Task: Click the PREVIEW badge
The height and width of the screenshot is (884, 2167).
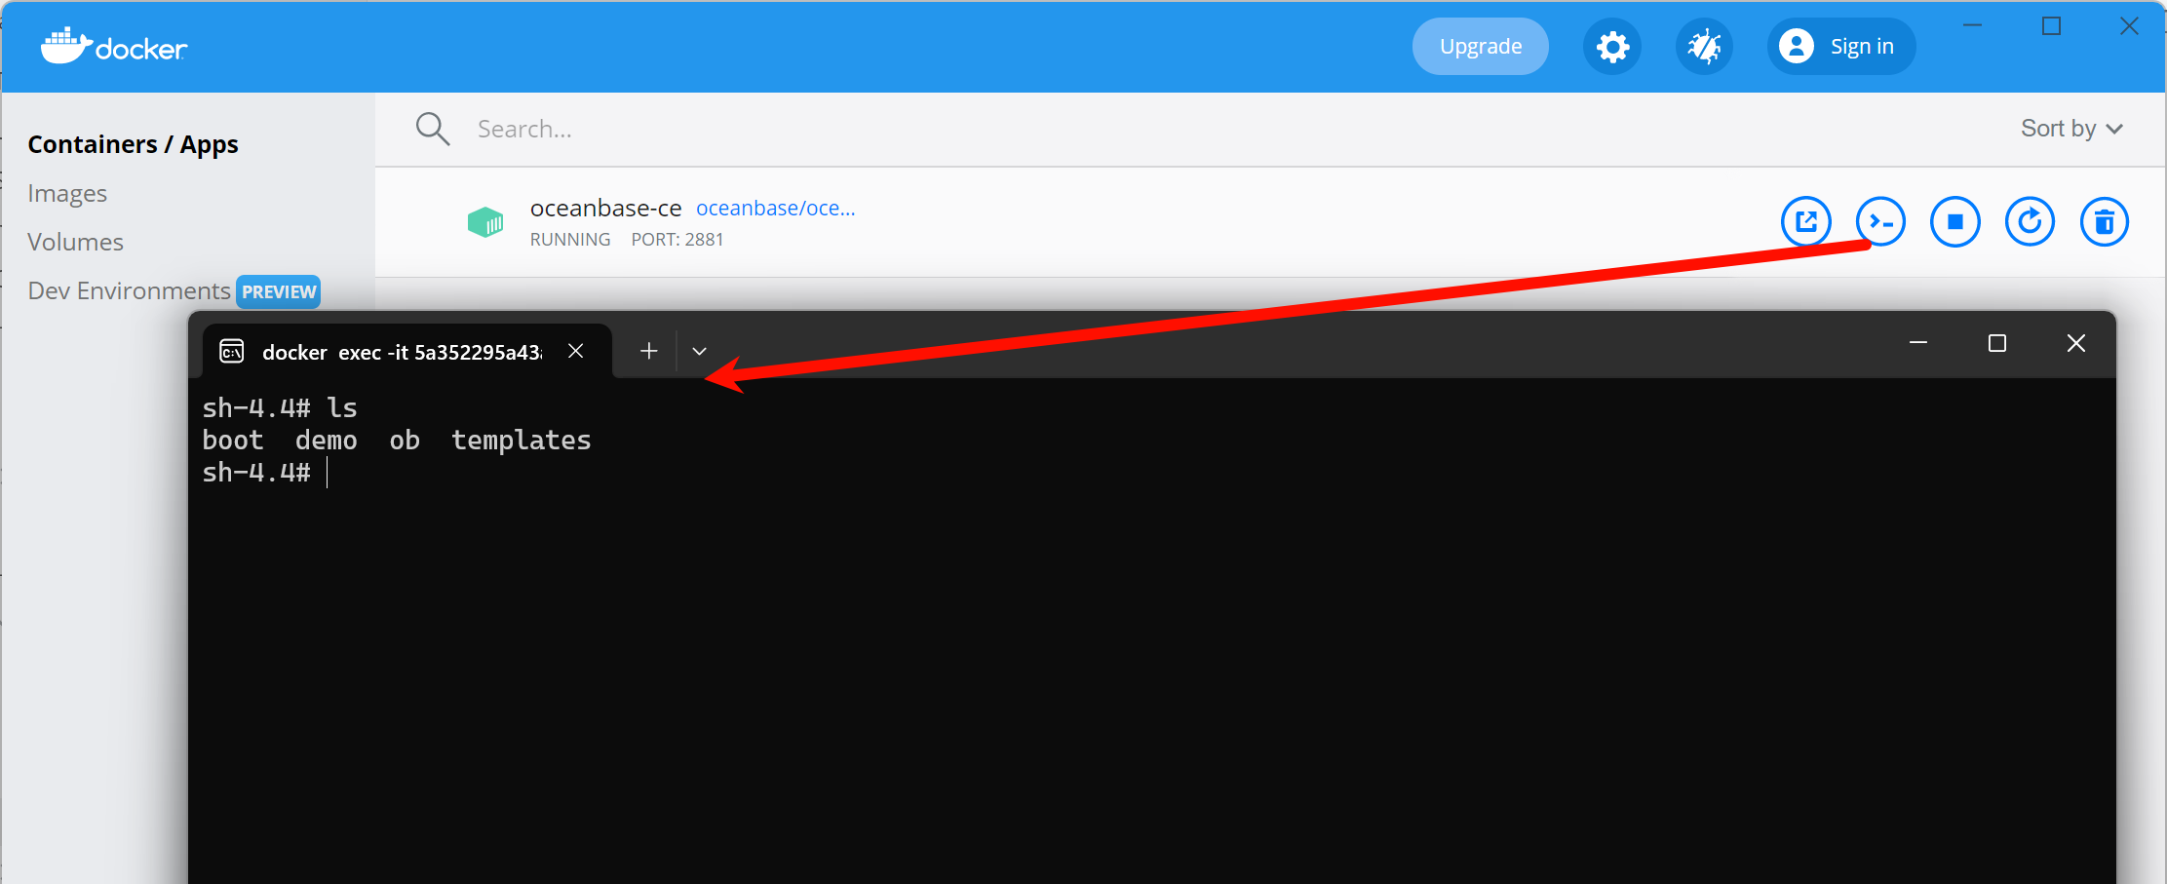Action: click(279, 291)
